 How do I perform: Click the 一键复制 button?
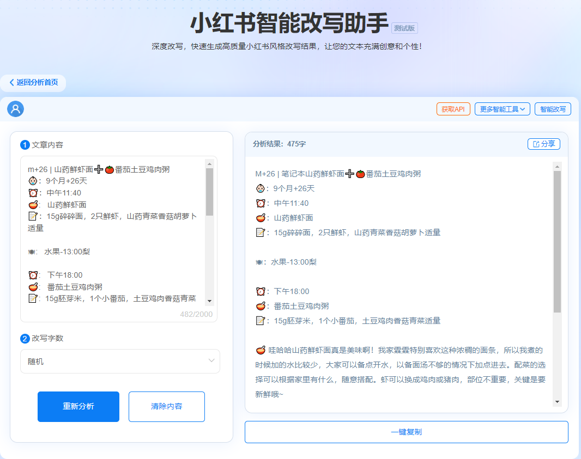[x=407, y=432]
